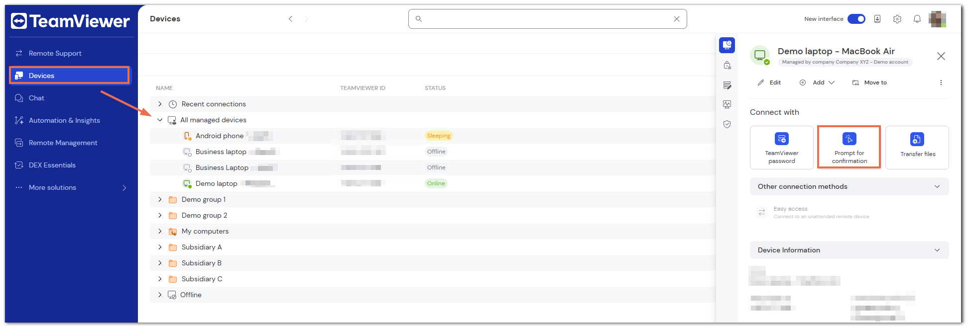
Task: Choose Transfer files connection
Action: [x=917, y=148]
